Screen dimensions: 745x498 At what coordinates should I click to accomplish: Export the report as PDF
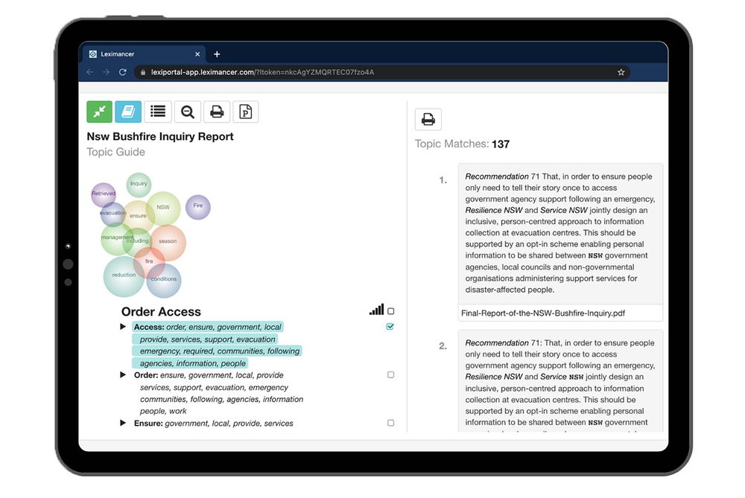pos(245,112)
